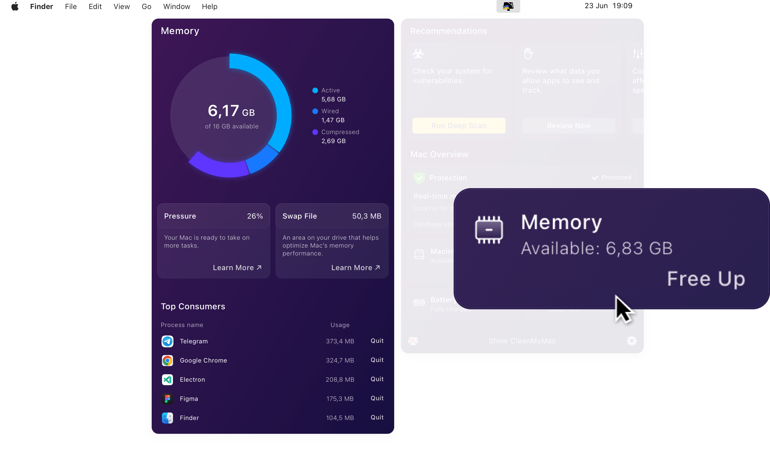Click the Electron app icon

167,380
